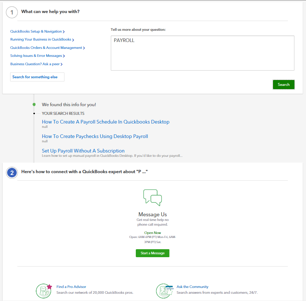Click the step 1 circle icon
The height and width of the screenshot is (301, 306).
click(x=12, y=12)
